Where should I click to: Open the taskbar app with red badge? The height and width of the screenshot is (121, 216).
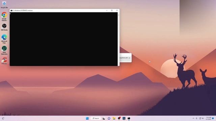[119, 118]
